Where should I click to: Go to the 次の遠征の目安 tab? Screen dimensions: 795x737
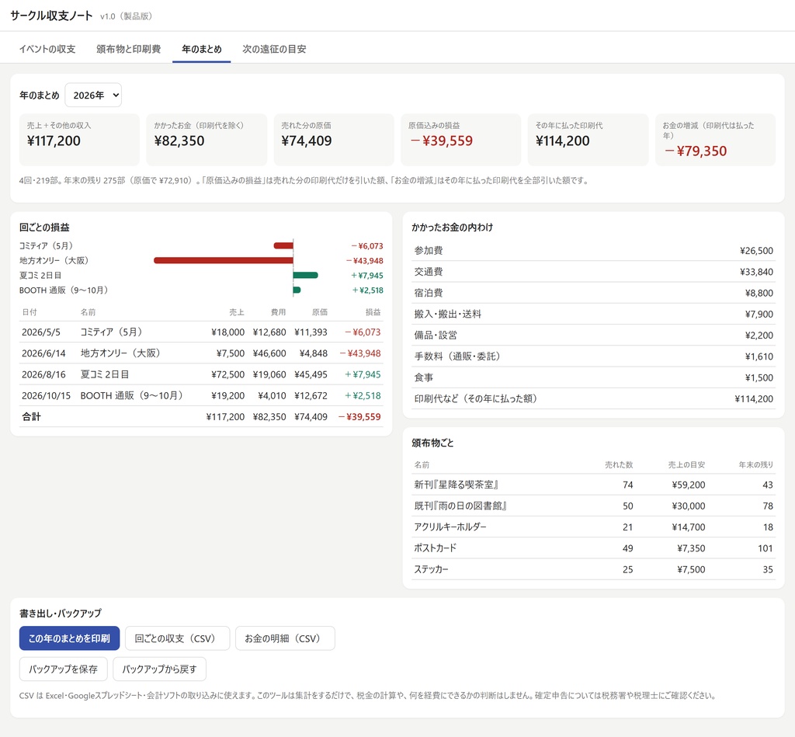pyautogui.click(x=274, y=49)
